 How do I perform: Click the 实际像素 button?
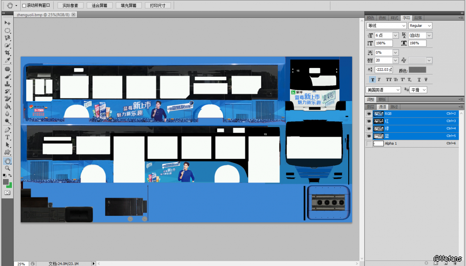70,5
